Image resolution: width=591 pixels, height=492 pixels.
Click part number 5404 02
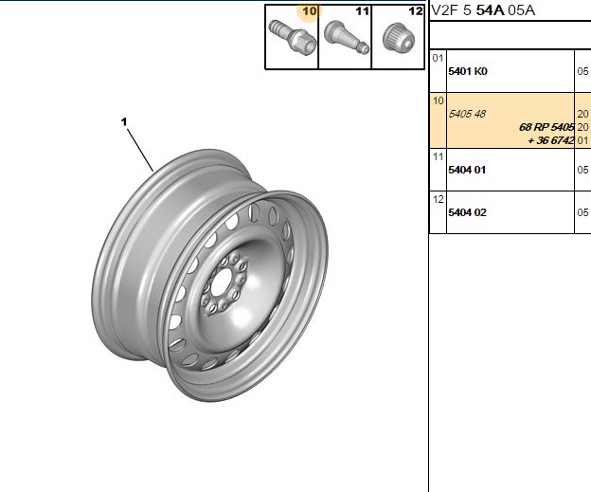pos(467,212)
